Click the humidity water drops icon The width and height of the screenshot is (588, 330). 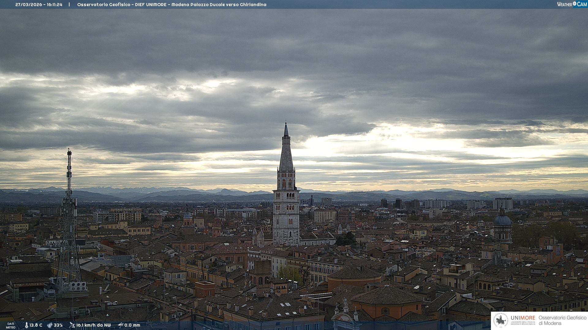(x=50, y=325)
